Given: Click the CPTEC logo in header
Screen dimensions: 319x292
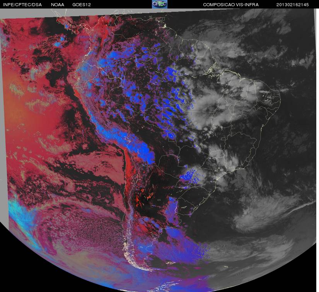Looking at the screenshot, I should pyautogui.click(x=160, y=4).
